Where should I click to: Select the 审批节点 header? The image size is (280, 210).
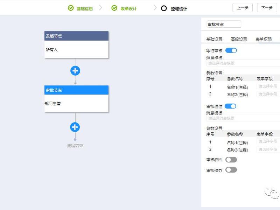tap(76, 90)
